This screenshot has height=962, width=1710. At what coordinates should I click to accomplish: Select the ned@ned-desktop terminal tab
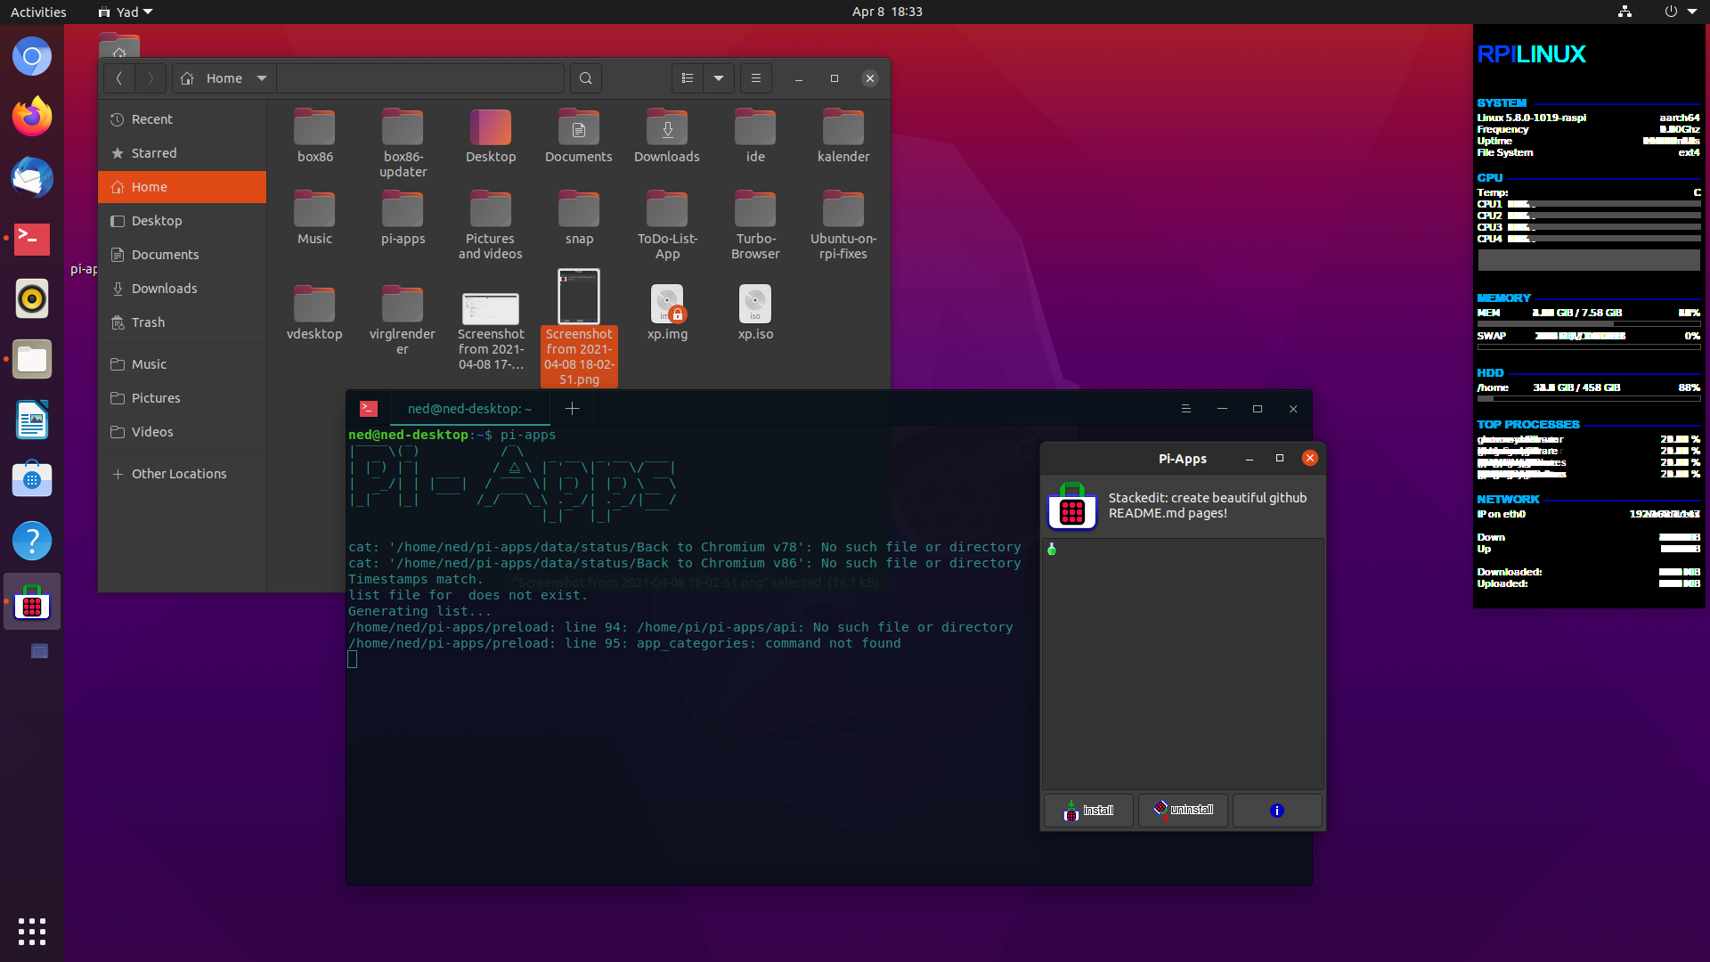(x=469, y=408)
